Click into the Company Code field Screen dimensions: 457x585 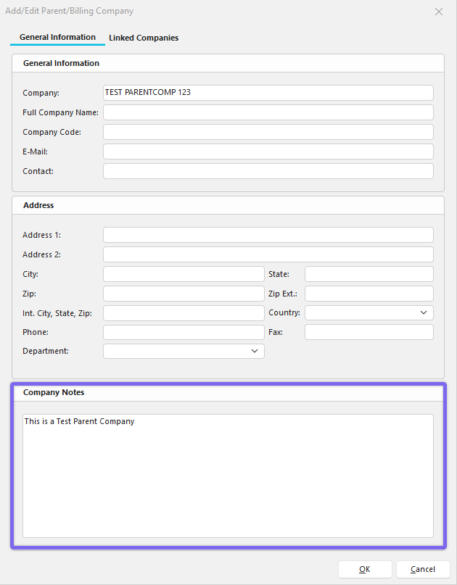coord(268,132)
